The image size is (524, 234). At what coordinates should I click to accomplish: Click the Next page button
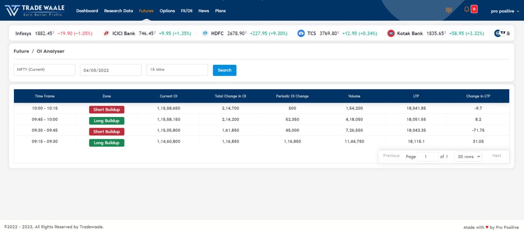pyautogui.click(x=497, y=156)
